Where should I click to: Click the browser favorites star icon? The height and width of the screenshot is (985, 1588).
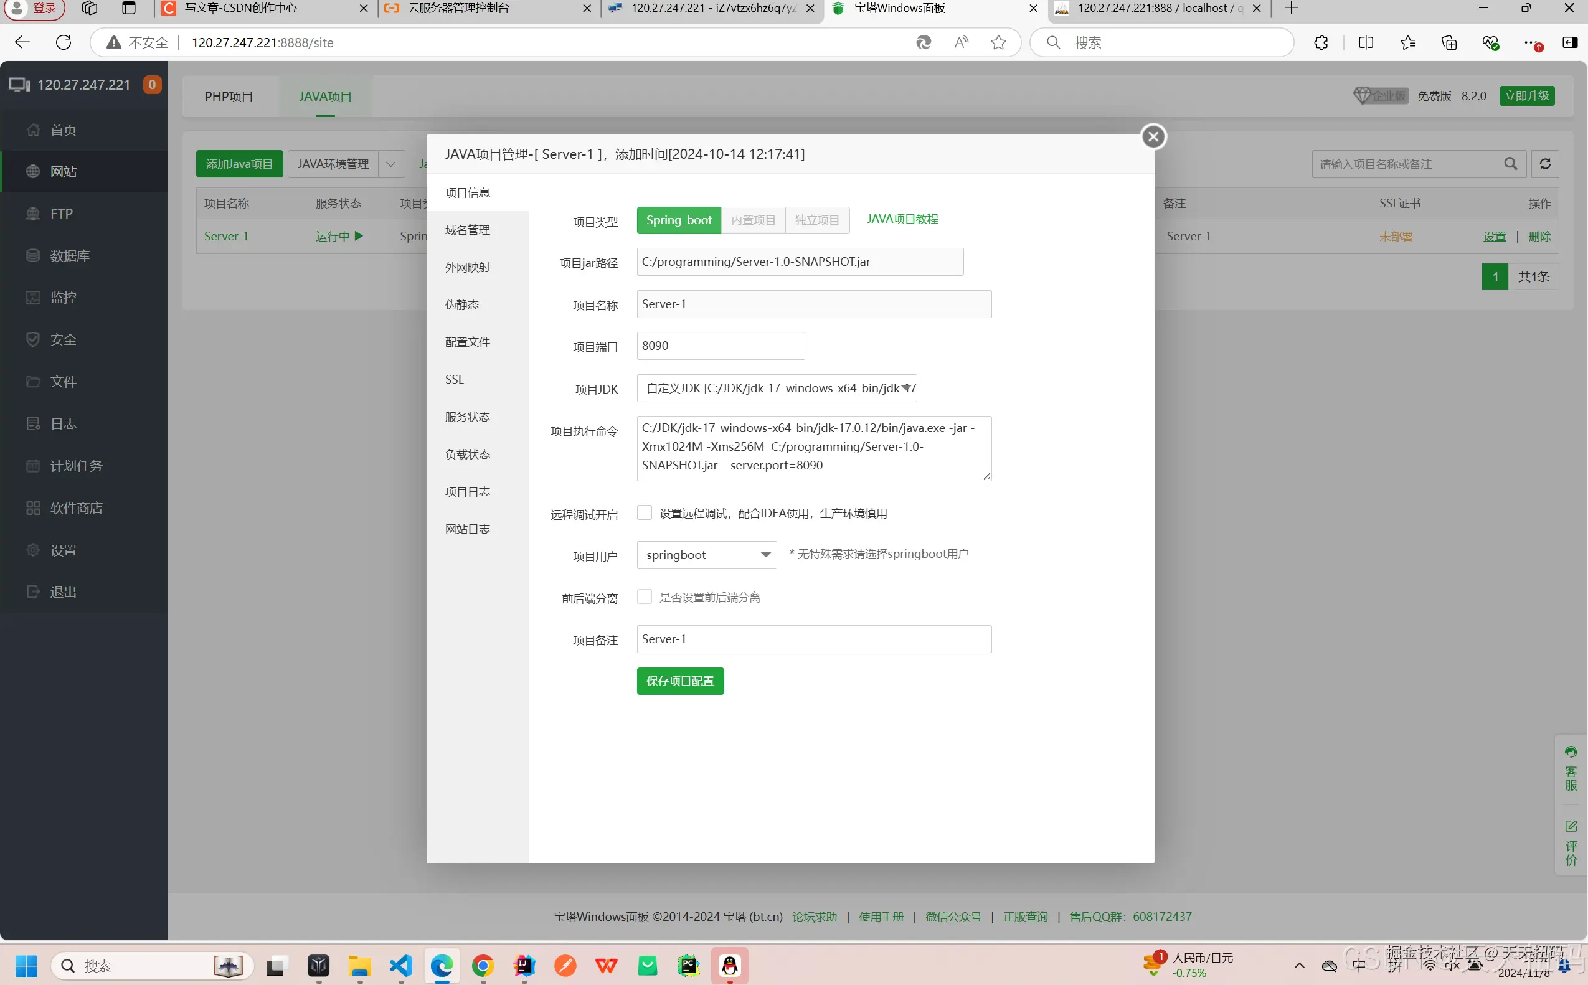[998, 43]
